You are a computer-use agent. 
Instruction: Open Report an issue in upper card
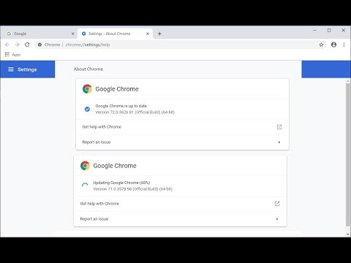[182, 142]
